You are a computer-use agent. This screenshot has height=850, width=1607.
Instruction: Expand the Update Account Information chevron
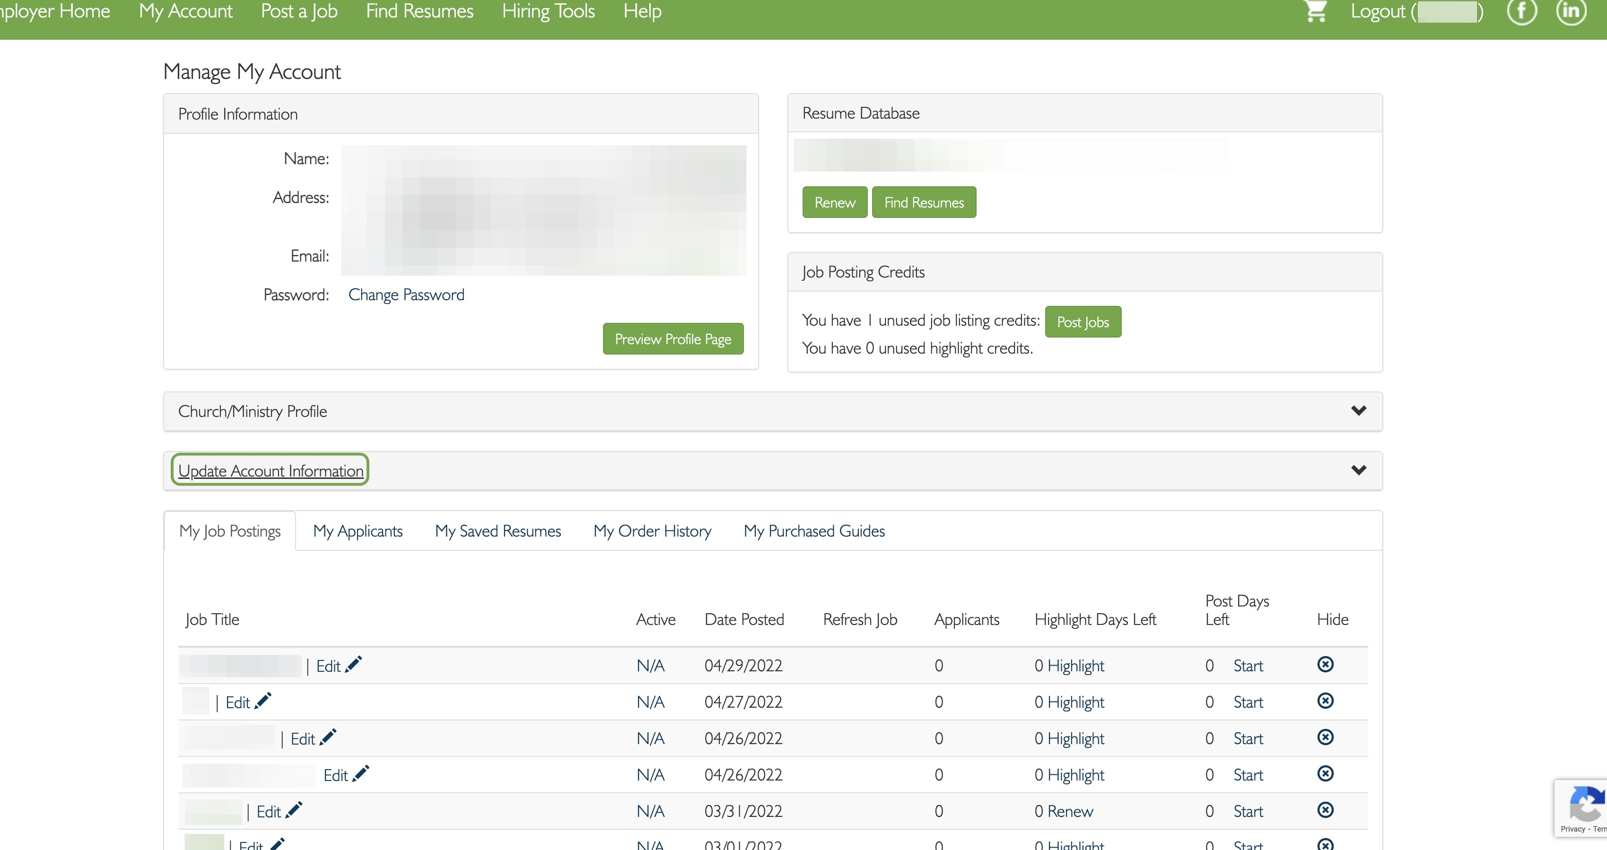[1359, 470]
